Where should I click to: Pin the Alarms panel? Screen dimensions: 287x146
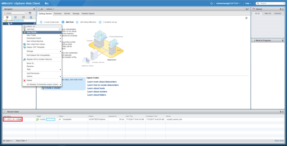click(x=281, y=9)
